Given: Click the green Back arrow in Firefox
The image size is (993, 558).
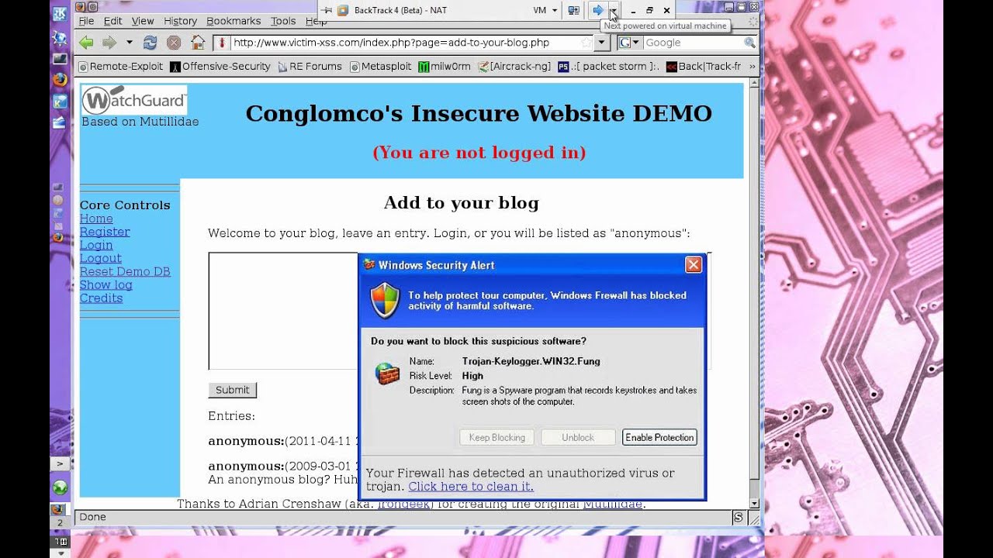Looking at the screenshot, I should pyautogui.click(x=86, y=43).
